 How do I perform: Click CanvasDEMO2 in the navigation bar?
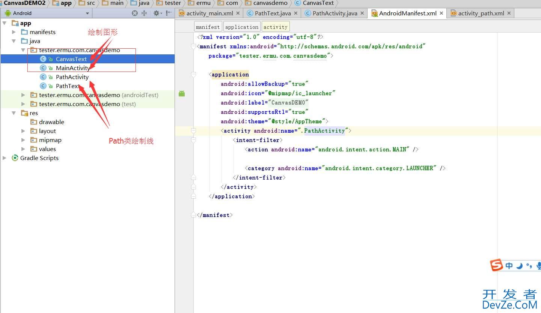coord(24,3)
